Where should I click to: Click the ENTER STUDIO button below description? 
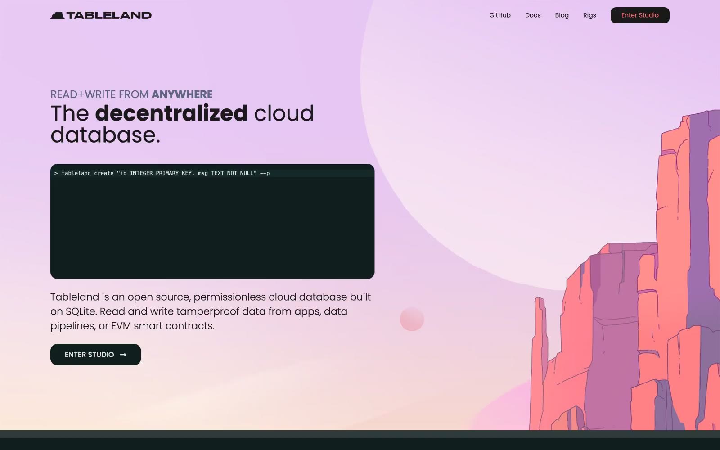[95, 355]
